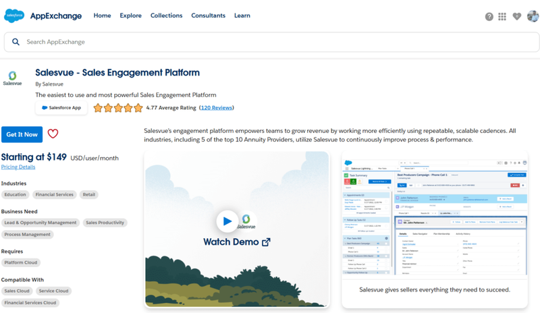Open the help question mark icon
This screenshot has width=540, height=313.
489,17
